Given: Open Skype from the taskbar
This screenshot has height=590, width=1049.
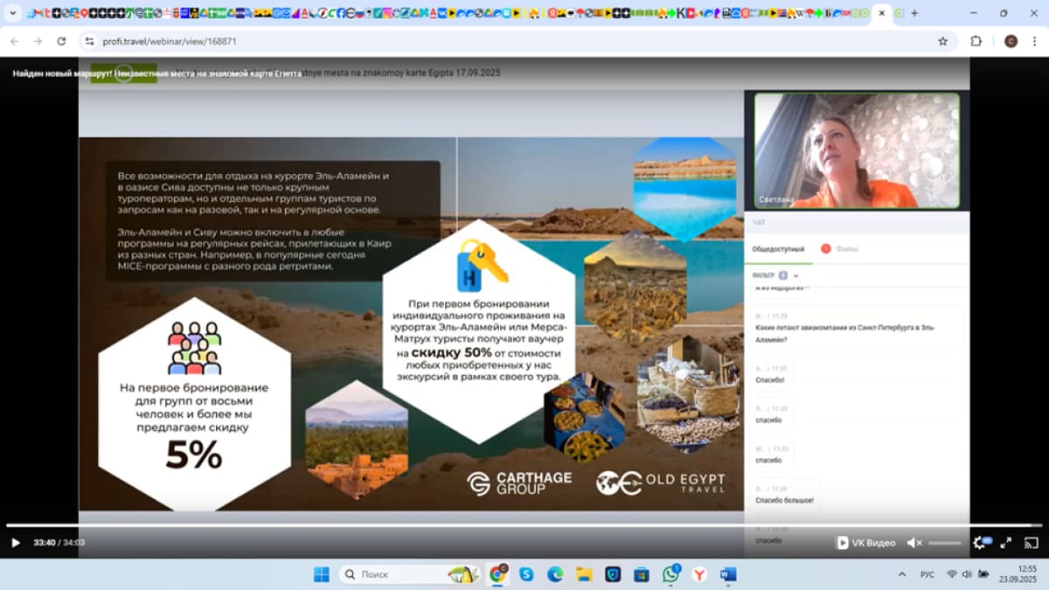Looking at the screenshot, I should (x=526, y=574).
